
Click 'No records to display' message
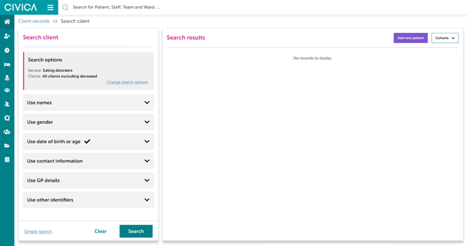pyautogui.click(x=312, y=58)
